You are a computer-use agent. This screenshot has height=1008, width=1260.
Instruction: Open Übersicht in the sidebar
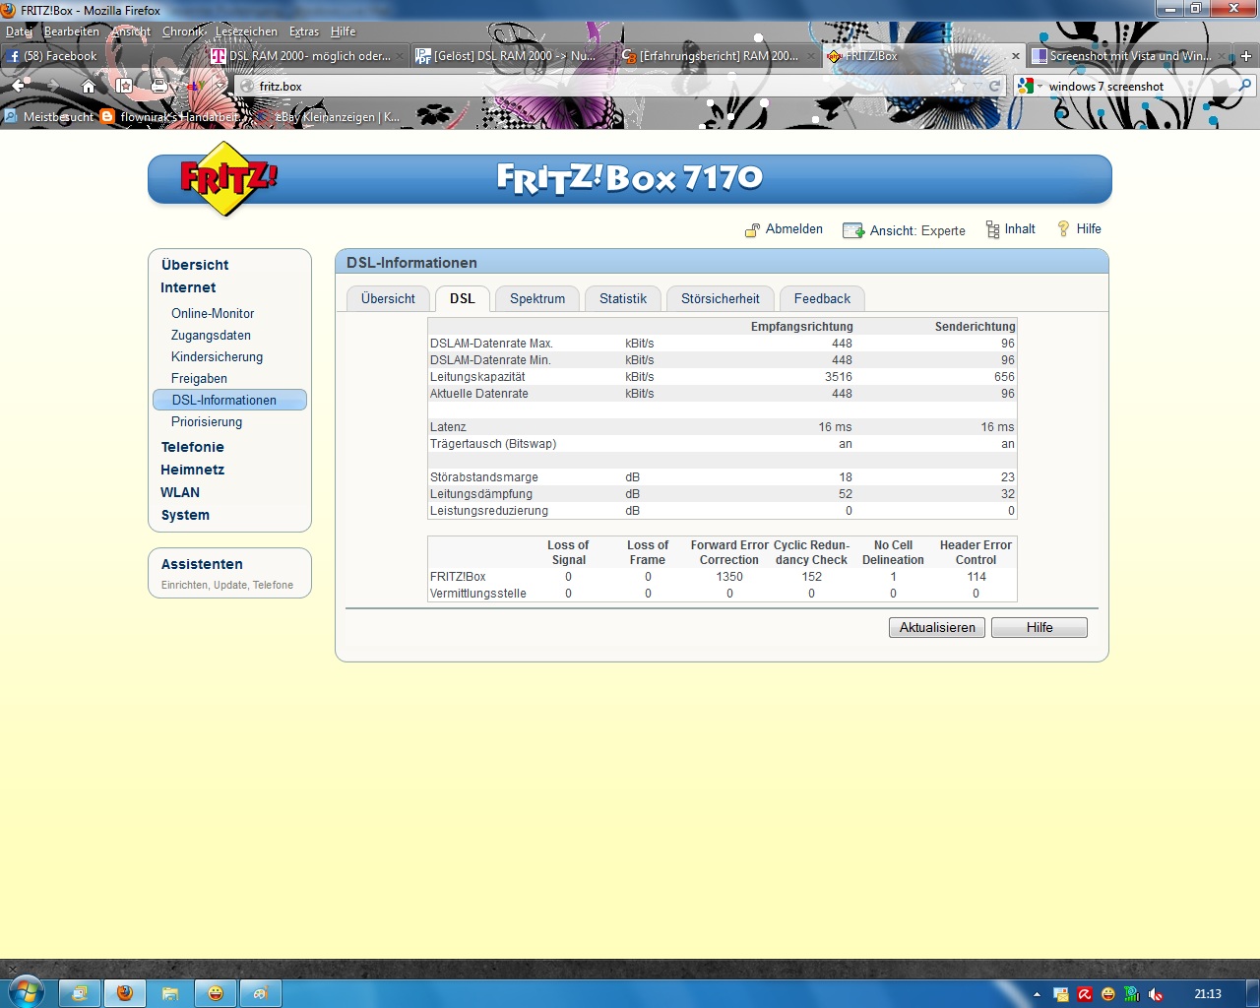pos(195,265)
